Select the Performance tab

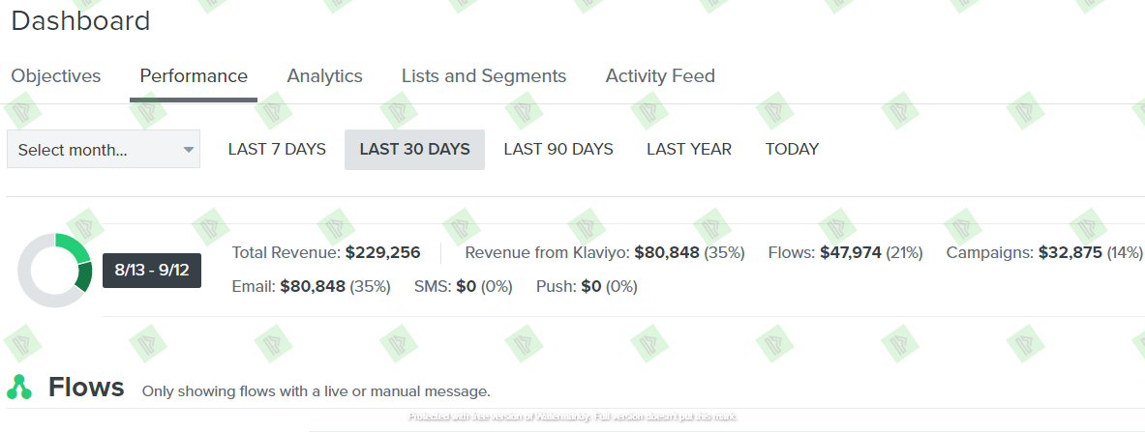tap(194, 76)
